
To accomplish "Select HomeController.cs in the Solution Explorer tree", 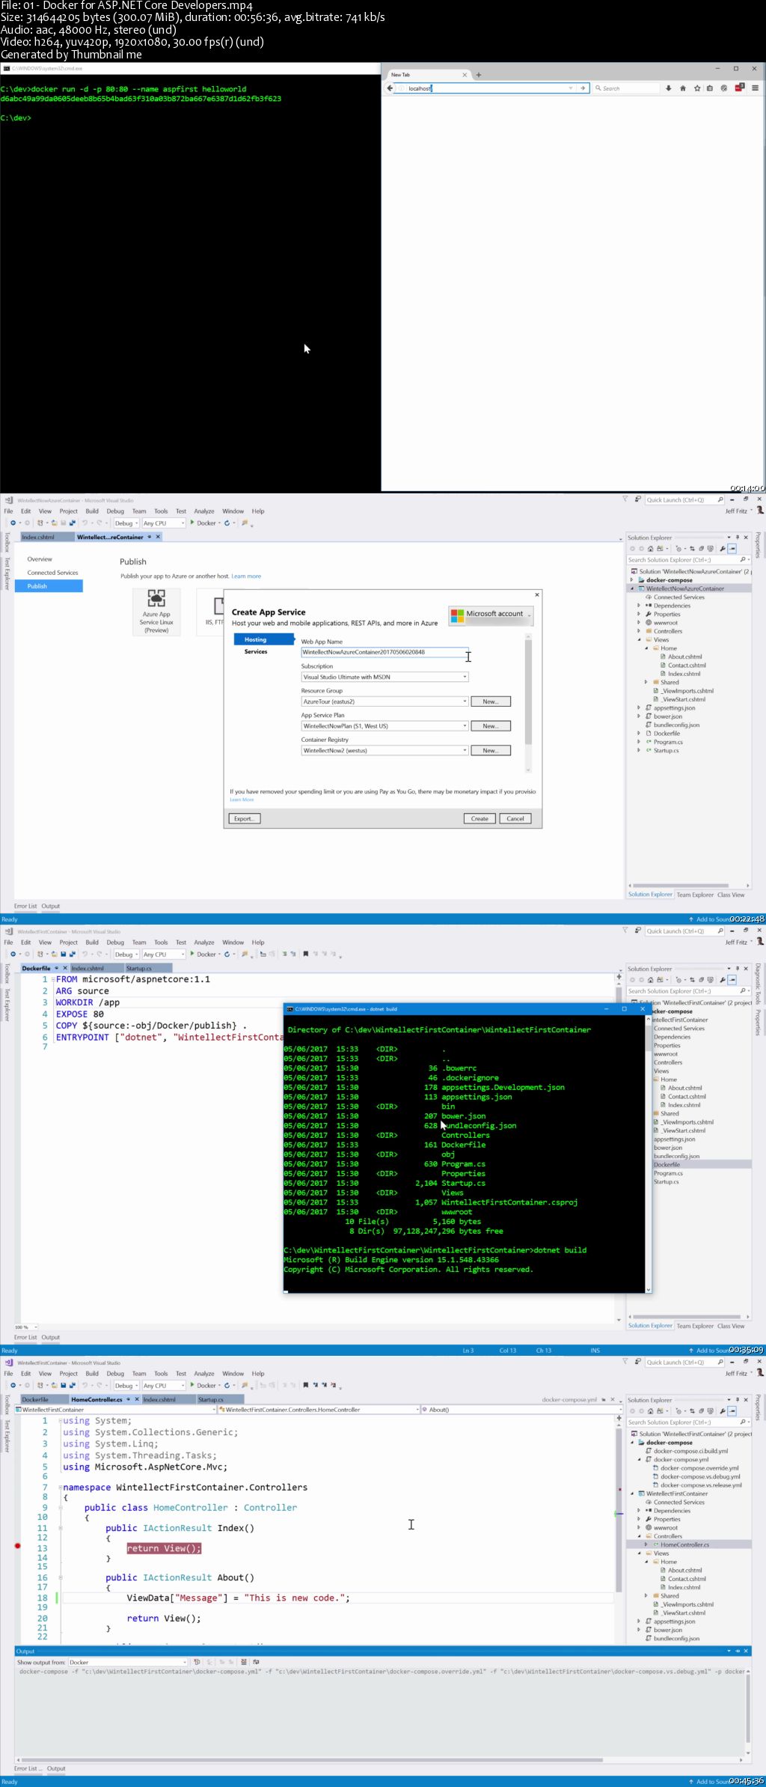I will pyautogui.click(x=684, y=1544).
